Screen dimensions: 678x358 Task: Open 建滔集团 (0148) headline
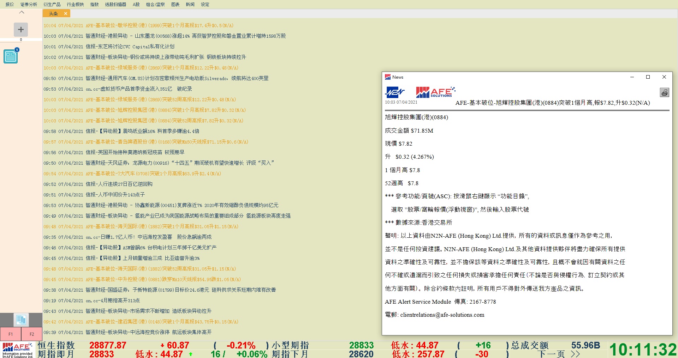(141, 322)
